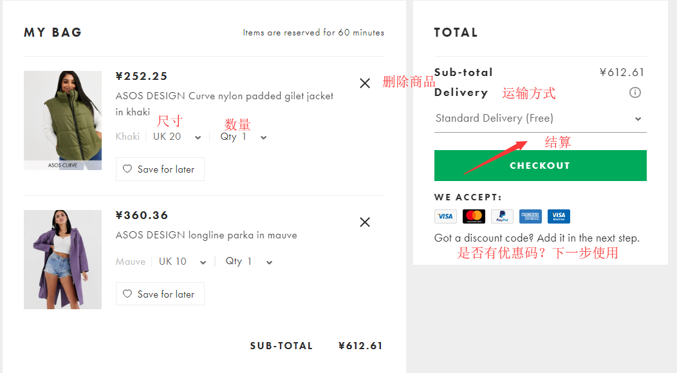Click the PayPal payment icon
The height and width of the screenshot is (373, 677).
[502, 216]
